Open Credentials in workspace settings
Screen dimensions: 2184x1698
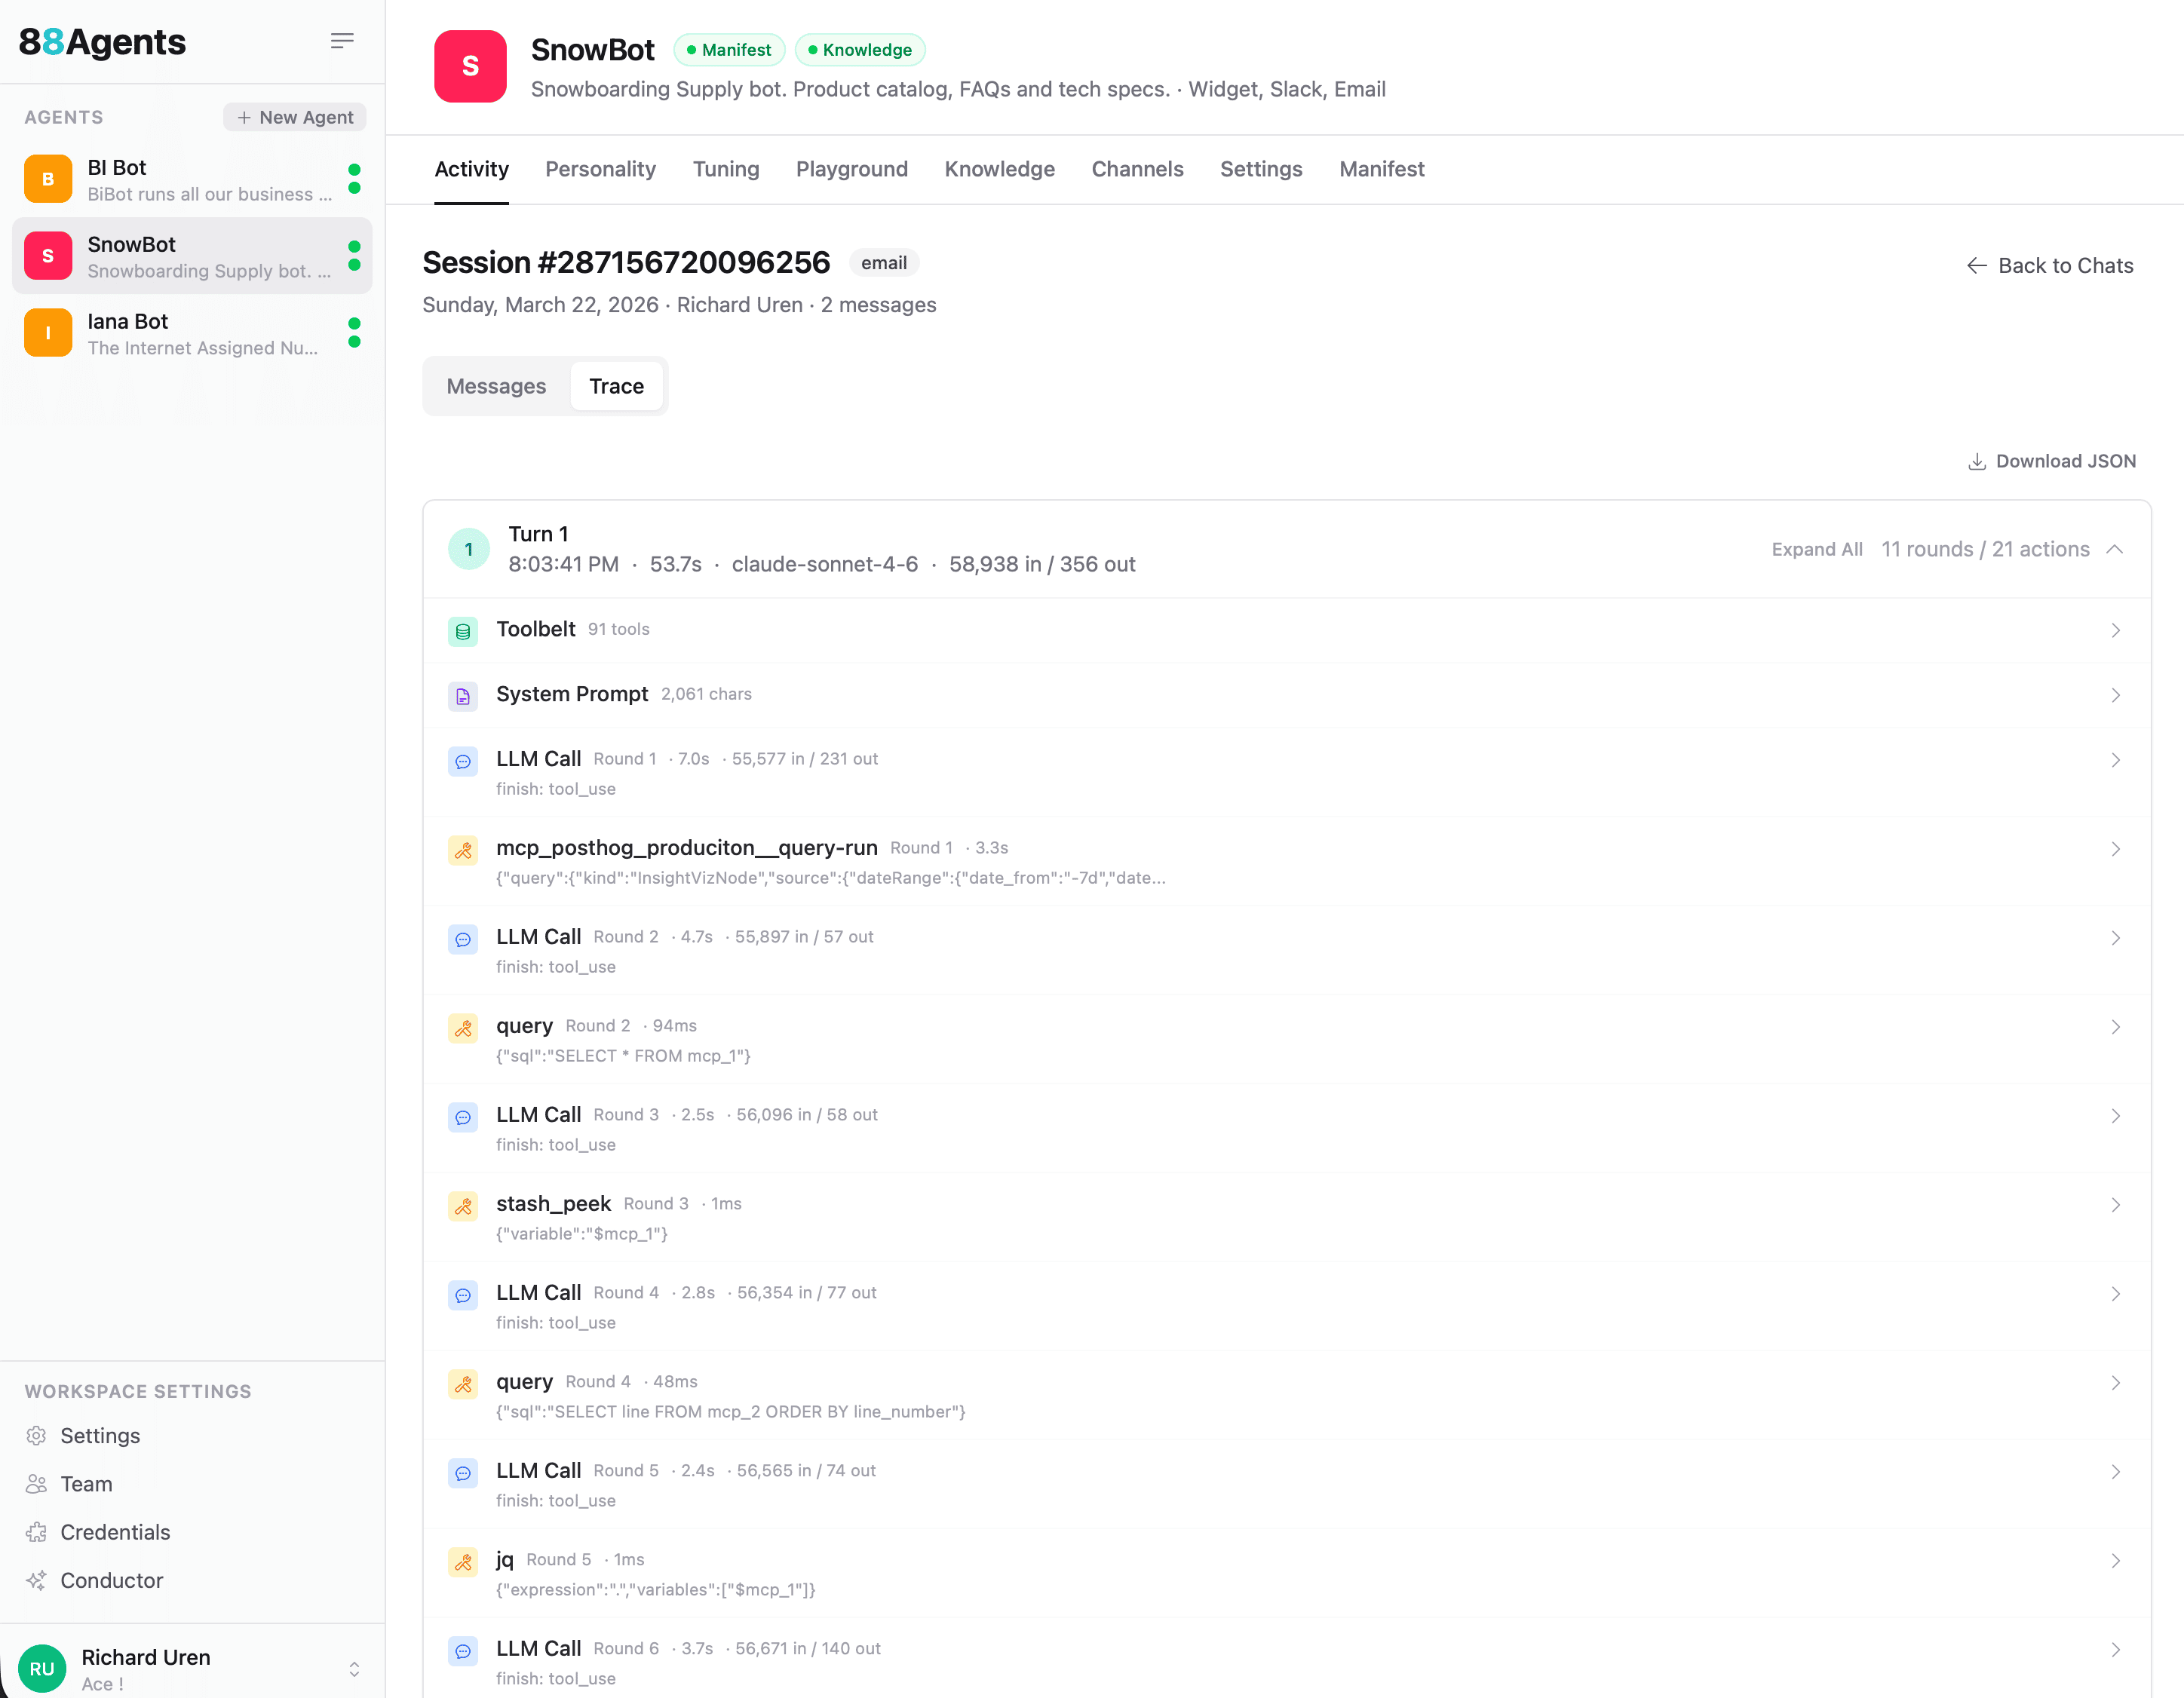tap(115, 1532)
